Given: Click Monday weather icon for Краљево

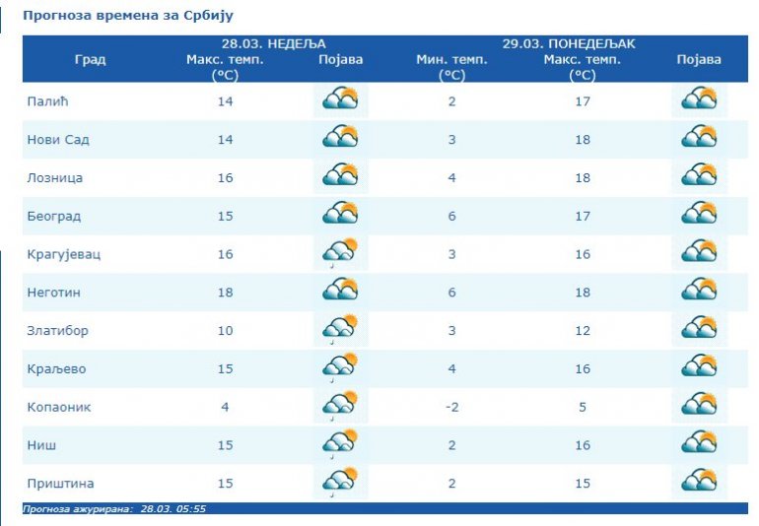Looking at the screenshot, I should tap(699, 367).
